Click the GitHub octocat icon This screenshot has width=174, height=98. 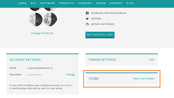[87, 24]
